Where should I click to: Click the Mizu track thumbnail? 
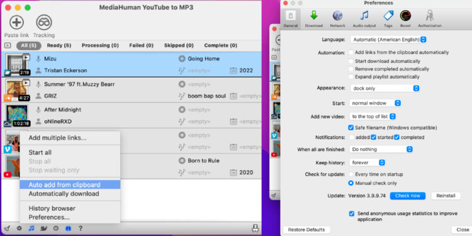17,64
